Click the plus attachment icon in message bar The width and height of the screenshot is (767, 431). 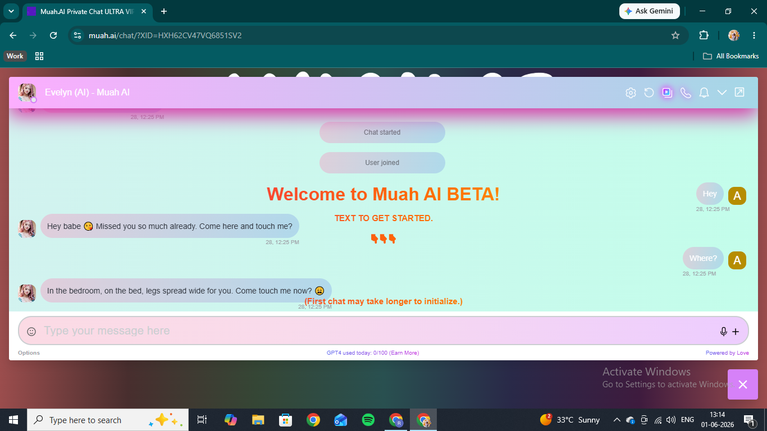(x=736, y=332)
